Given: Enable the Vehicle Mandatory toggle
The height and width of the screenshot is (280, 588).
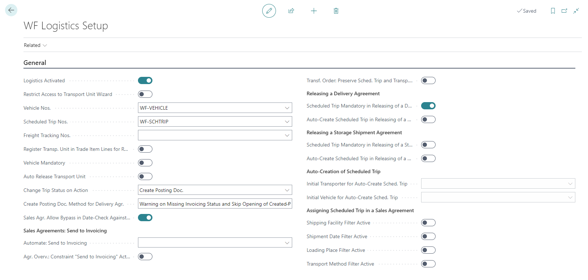Looking at the screenshot, I should [145, 163].
